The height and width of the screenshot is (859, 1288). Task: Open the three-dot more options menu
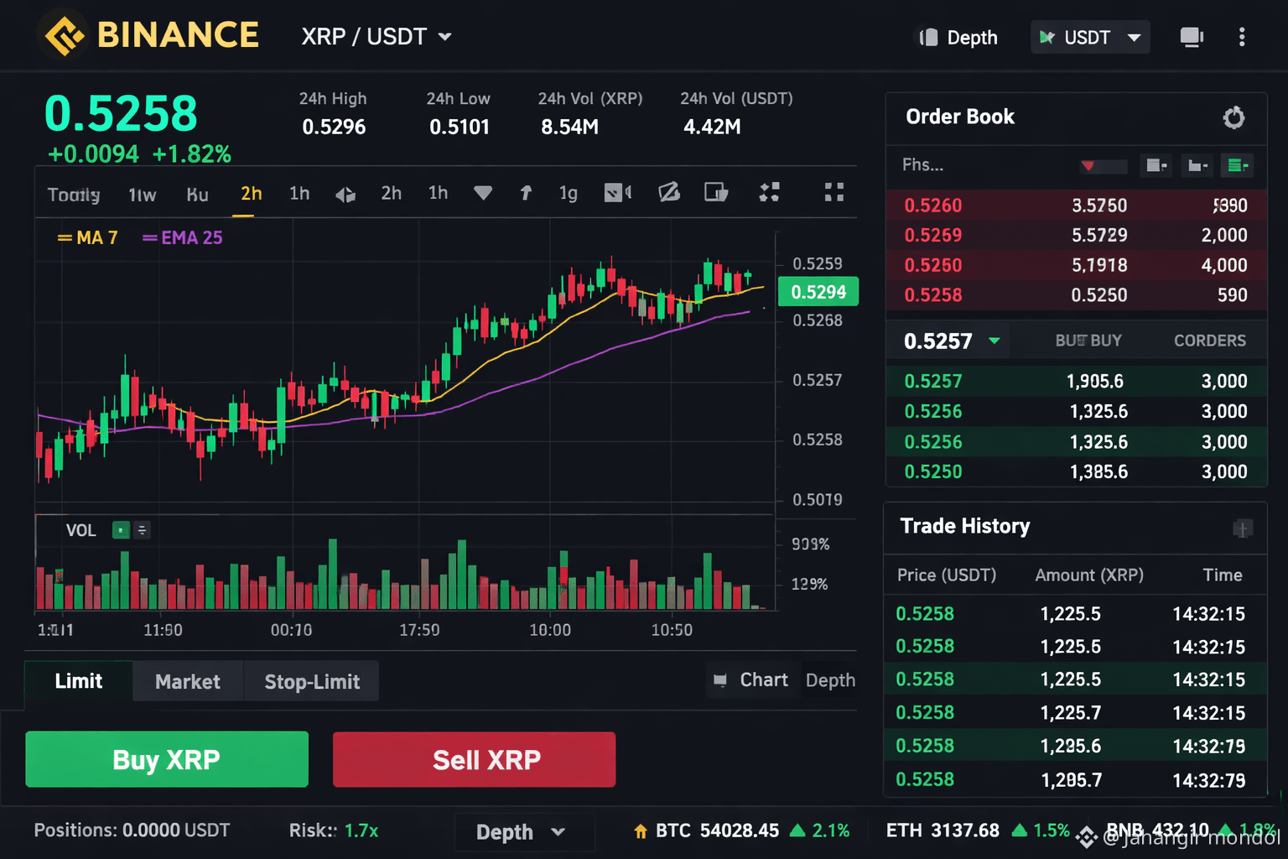(1242, 37)
